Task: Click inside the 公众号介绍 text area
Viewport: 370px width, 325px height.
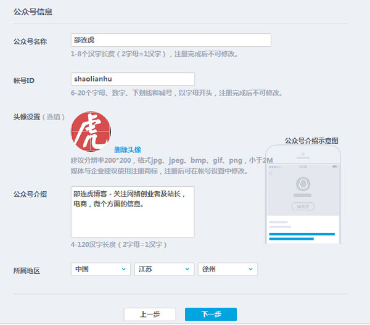Action: point(133,212)
